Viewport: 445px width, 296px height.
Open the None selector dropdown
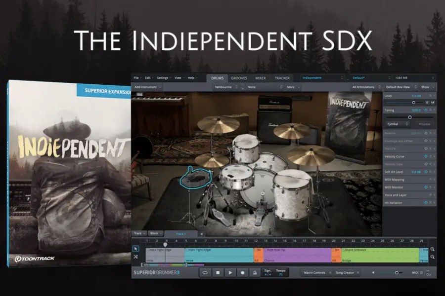tap(265, 87)
